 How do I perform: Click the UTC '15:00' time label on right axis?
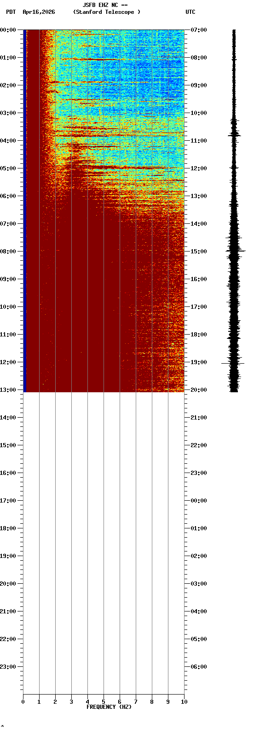click(199, 252)
